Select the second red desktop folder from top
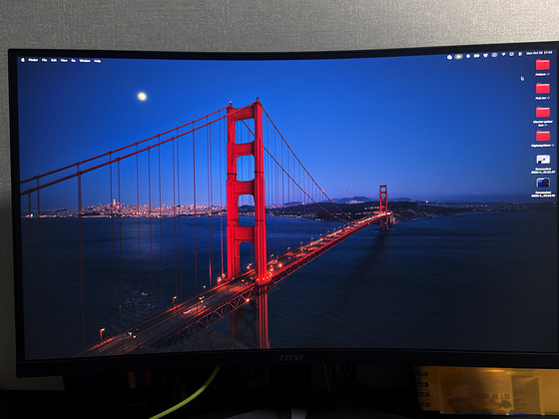This screenshot has width=559, height=419. tap(543, 89)
